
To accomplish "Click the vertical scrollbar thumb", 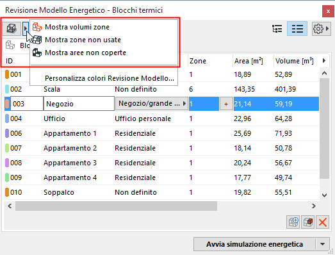I will (324, 129).
